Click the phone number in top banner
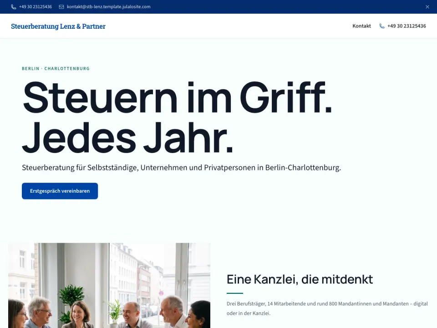This screenshot has height=328, width=437. pyautogui.click(x=36, y=7)
